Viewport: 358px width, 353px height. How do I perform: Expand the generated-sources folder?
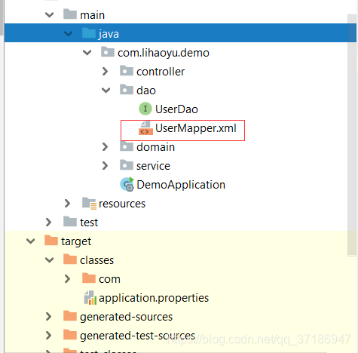49,317
